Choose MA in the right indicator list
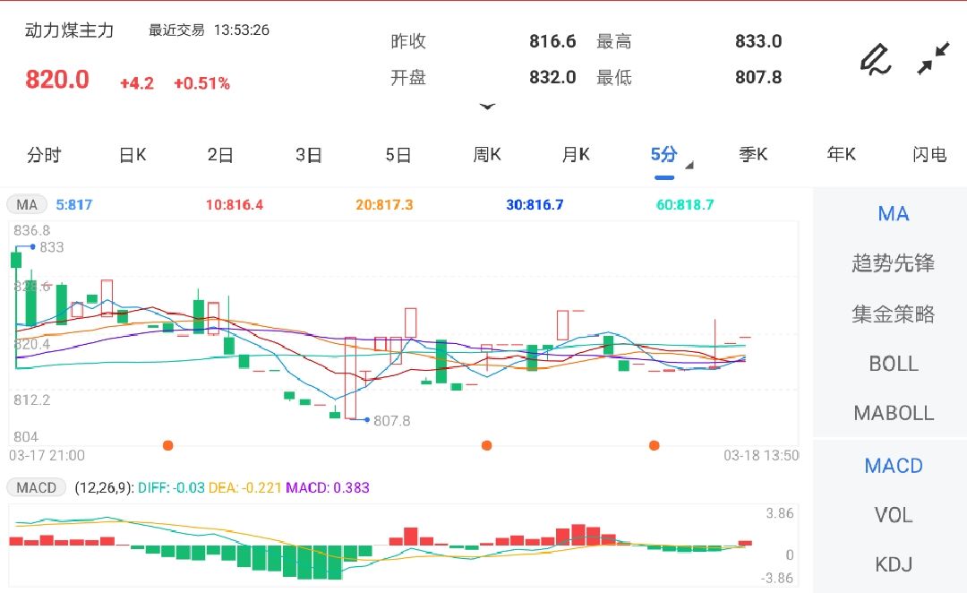This screenshot has height=593, width=967. [x=893, y=214]
